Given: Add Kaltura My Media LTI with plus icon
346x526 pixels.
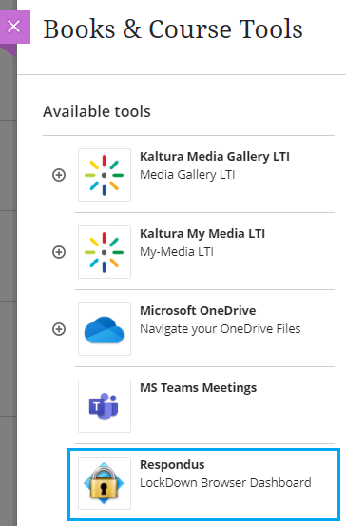Looking at the screenshot, I should click(59, 252).
